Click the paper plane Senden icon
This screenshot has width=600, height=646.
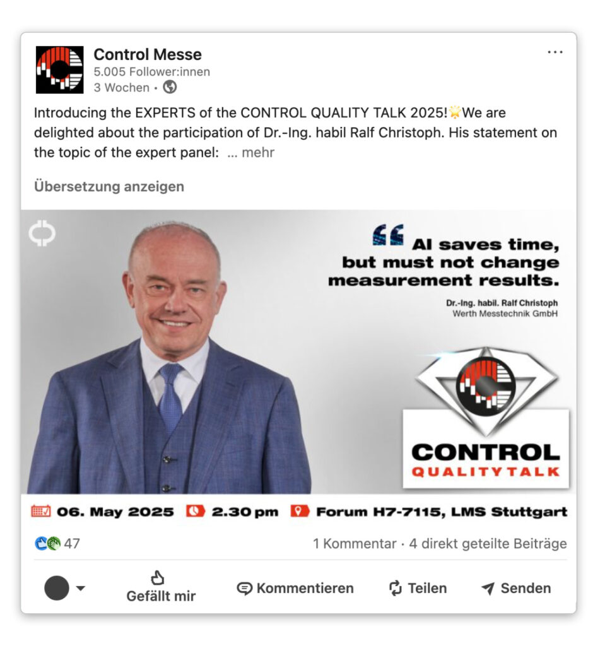[488, 589]
